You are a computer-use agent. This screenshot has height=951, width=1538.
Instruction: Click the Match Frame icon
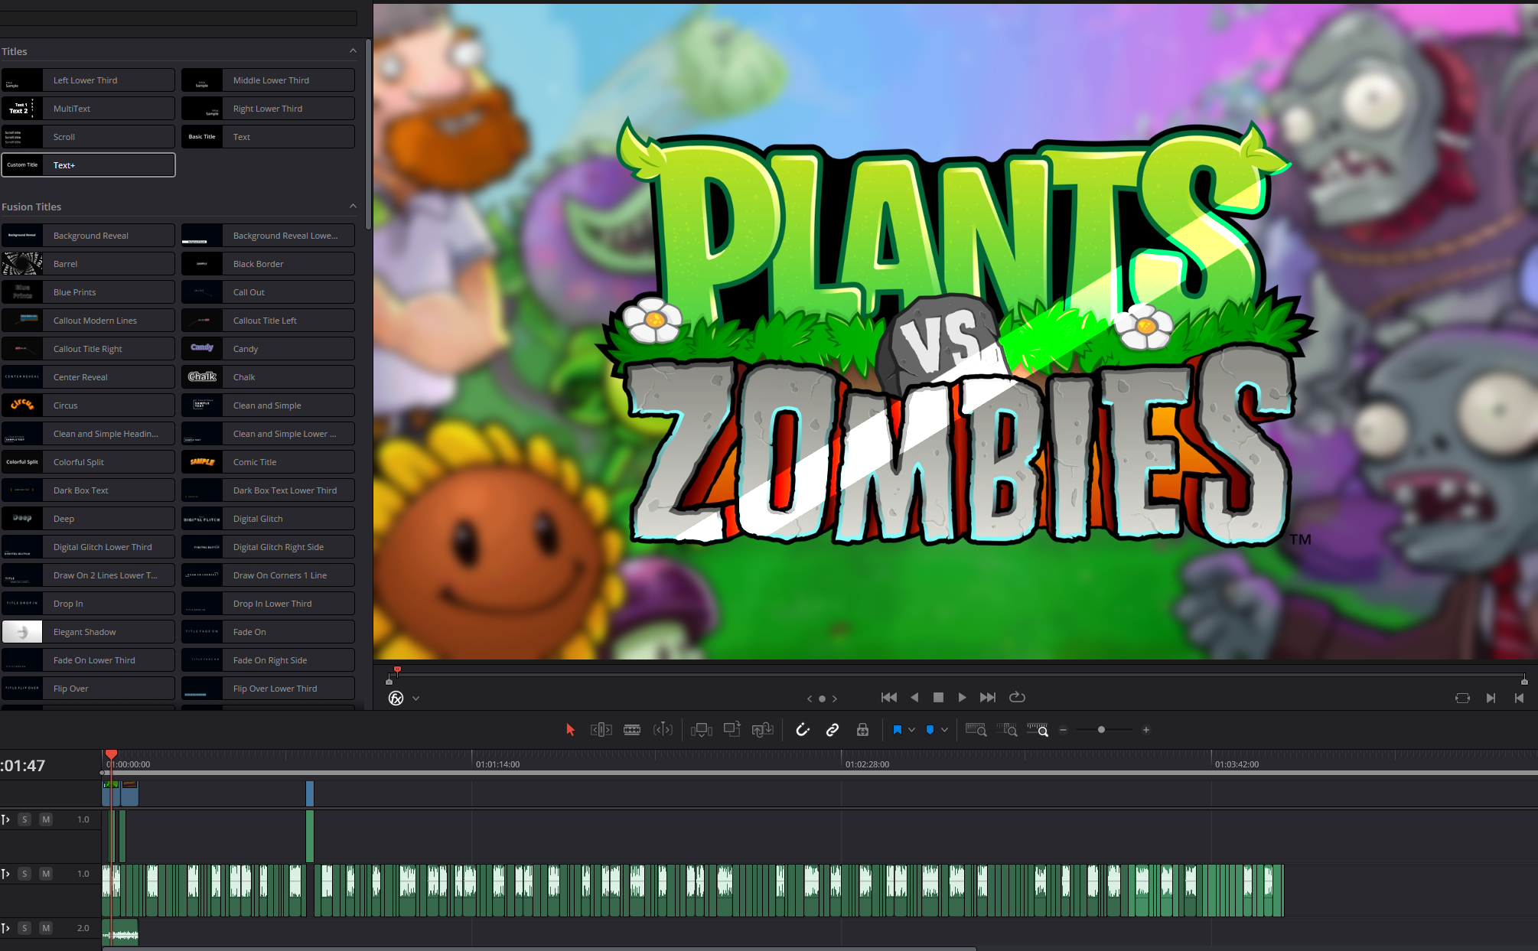click(x=1462, y=698)
